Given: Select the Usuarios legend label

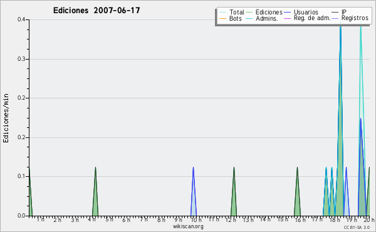Looking at the screenshot, I should [306, 12].
